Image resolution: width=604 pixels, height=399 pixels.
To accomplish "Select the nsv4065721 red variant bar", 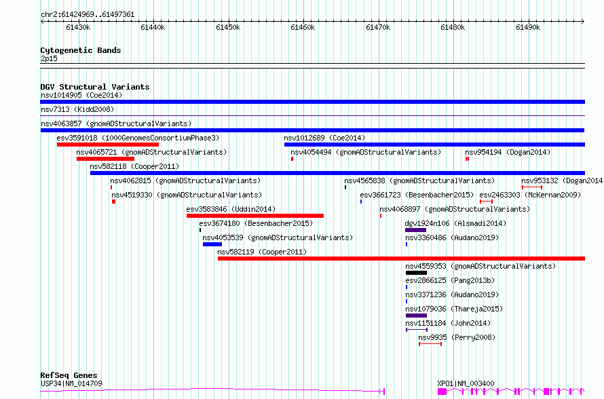I will [x=106, y=159].
